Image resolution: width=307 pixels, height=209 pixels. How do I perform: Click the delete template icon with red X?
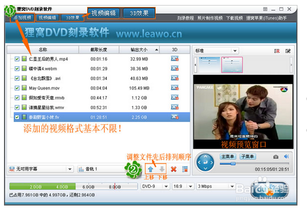[x=277, y=51]
